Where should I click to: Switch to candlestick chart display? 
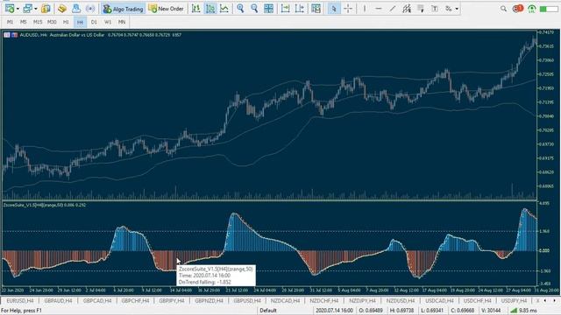coord(210,9)
